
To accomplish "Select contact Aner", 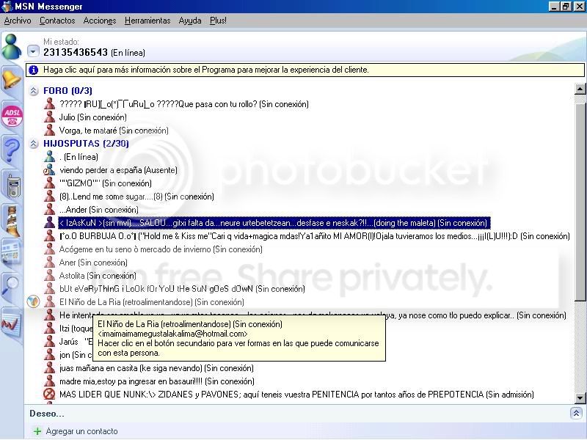I will pos(93,263).
